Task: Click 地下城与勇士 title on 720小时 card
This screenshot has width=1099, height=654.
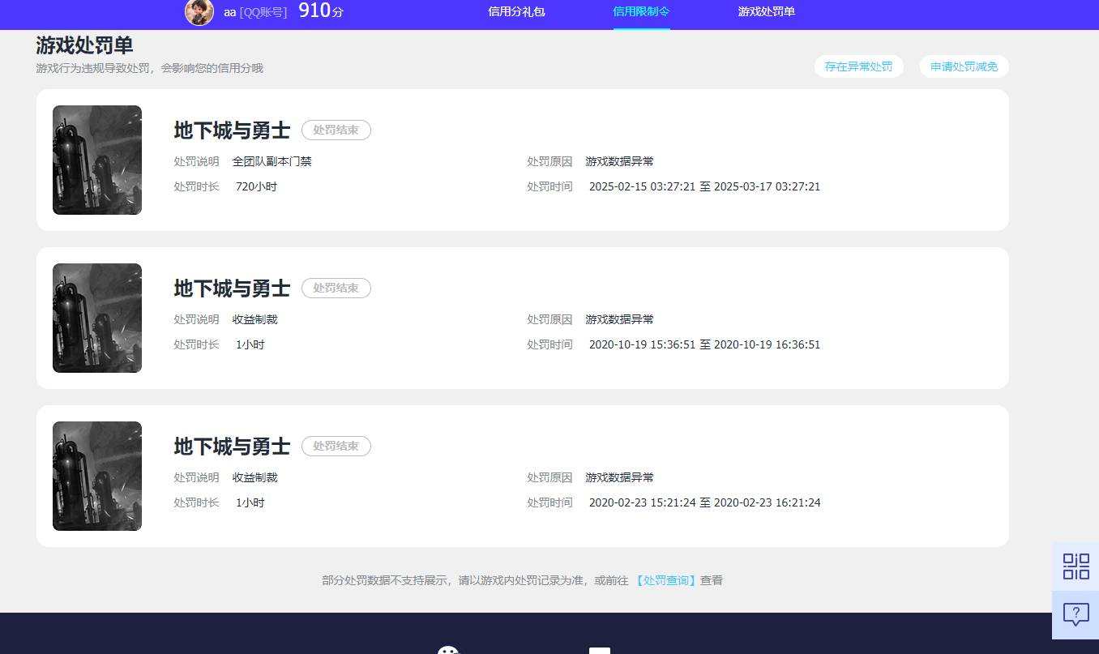Action: point(232,130)
